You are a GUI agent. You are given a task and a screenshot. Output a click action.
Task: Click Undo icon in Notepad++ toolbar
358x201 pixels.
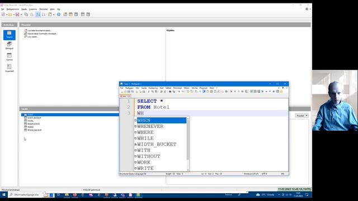pos(161,92)
